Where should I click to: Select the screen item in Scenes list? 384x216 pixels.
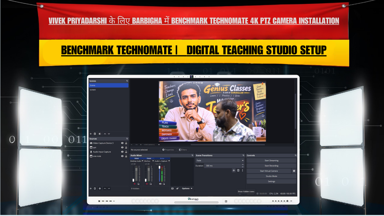tap(109, 90)
